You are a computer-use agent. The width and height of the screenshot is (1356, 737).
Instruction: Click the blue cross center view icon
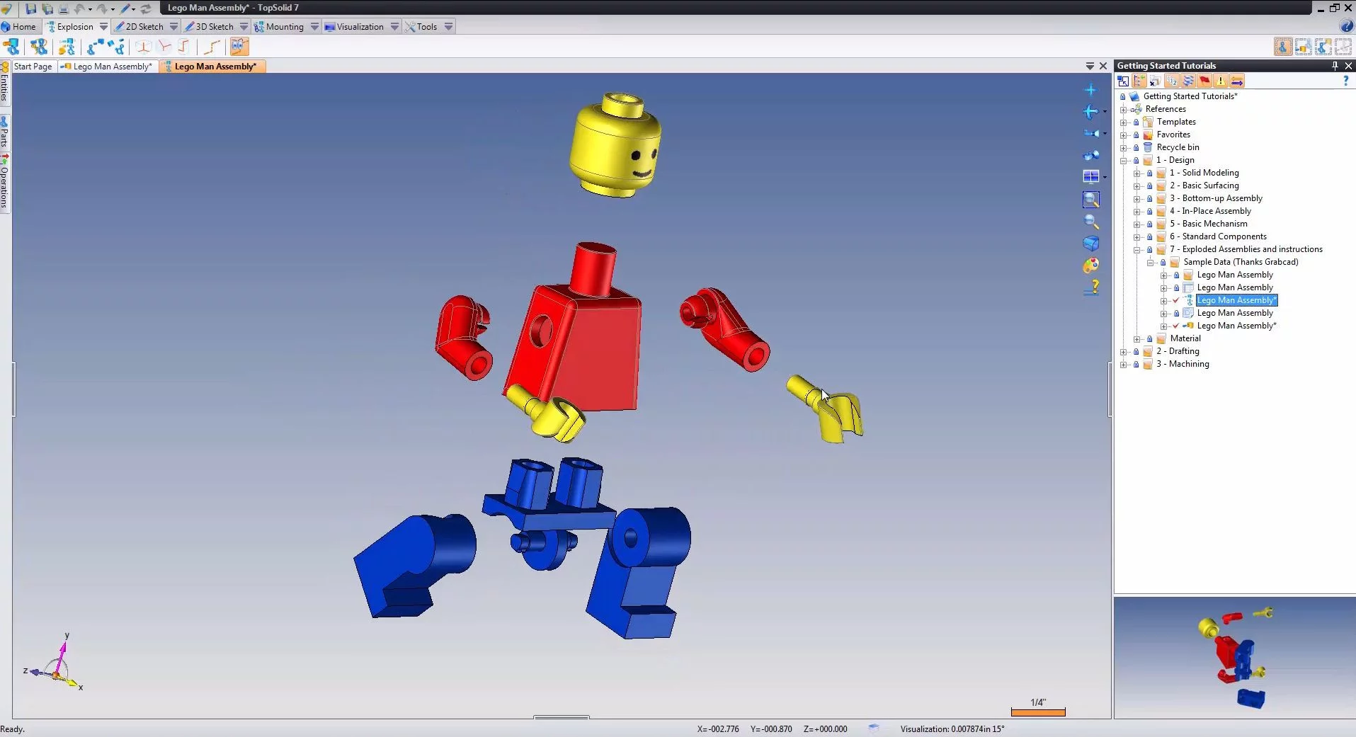pyautogui.click(x=1090, y=90)
